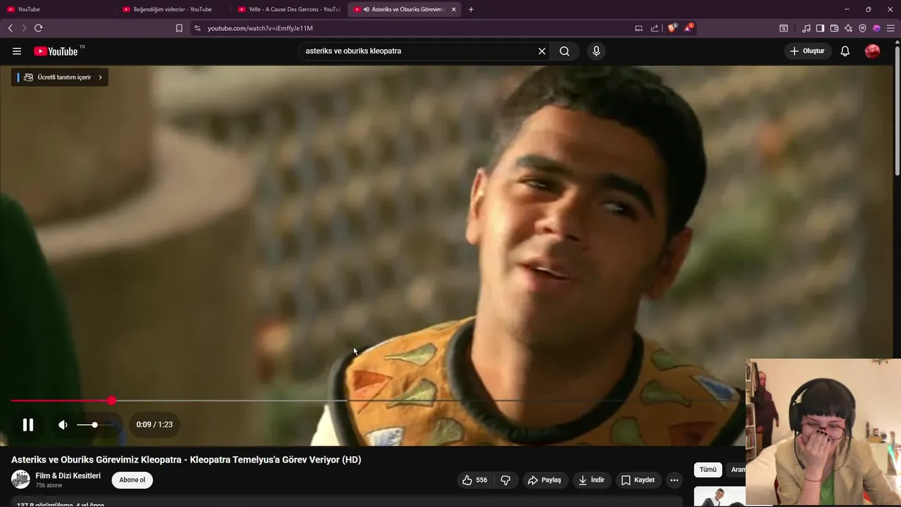This screenshot has width=901, height=507.
Task: Download the video with İndir
Action: (x=591, y=480)
